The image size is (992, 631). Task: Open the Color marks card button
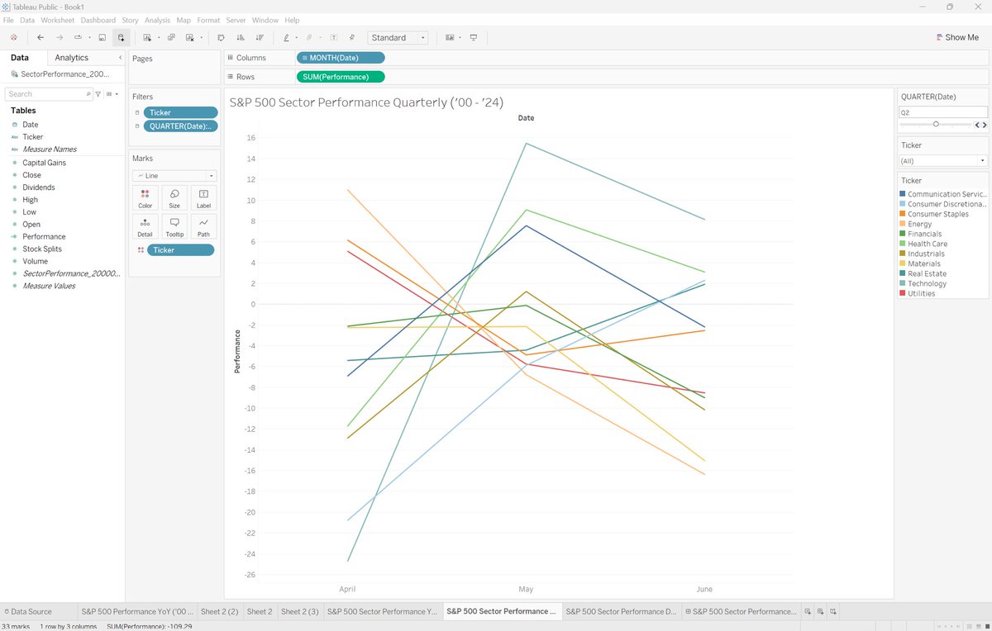coord(145,198)
